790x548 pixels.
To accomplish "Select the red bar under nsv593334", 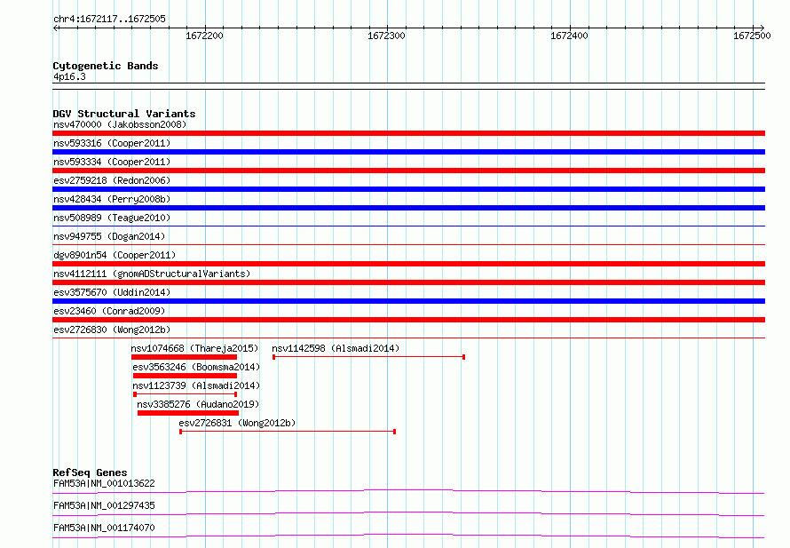I will point(408,171).
